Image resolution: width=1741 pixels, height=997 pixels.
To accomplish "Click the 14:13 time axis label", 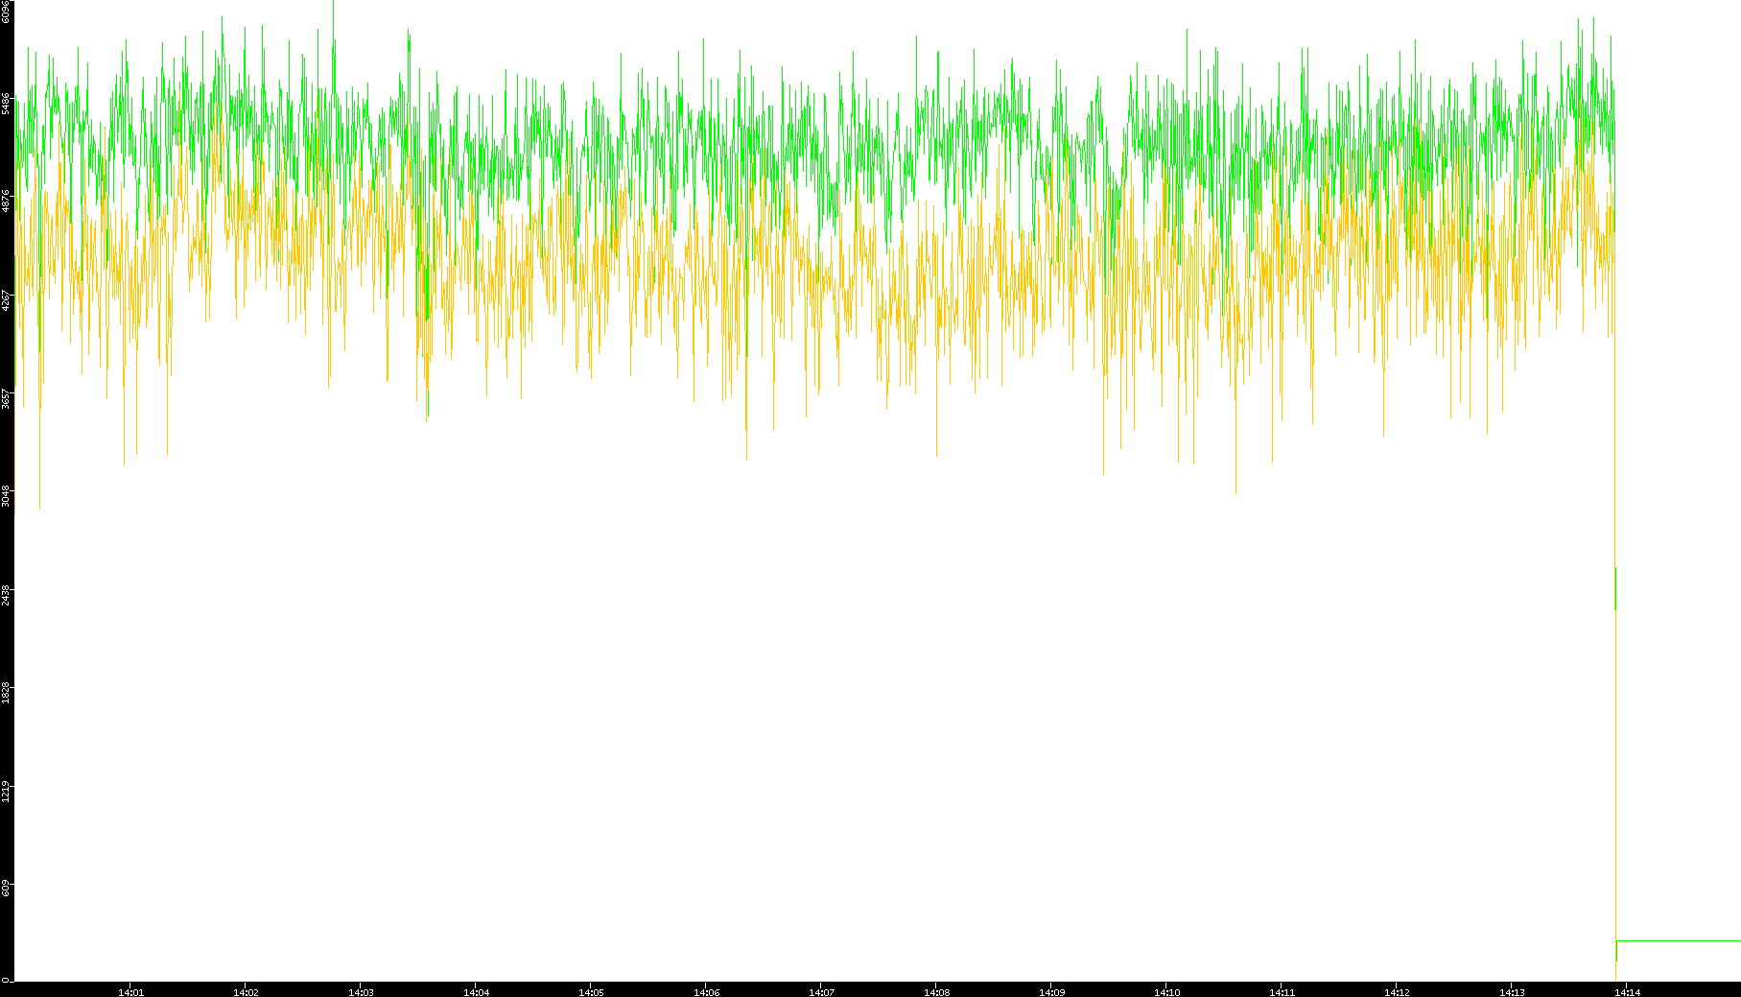I will click(1512, 992).
